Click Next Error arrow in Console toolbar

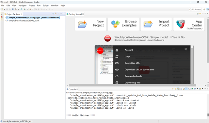coord(173,89)
